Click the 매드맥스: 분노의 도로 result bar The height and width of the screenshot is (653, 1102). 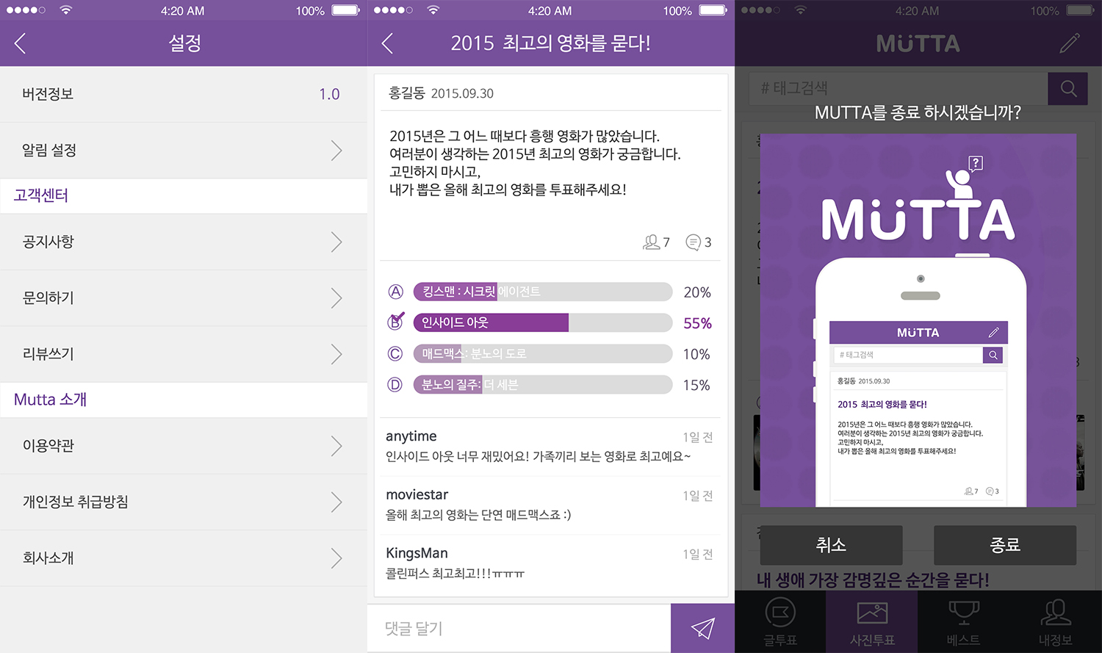(543, 353)
